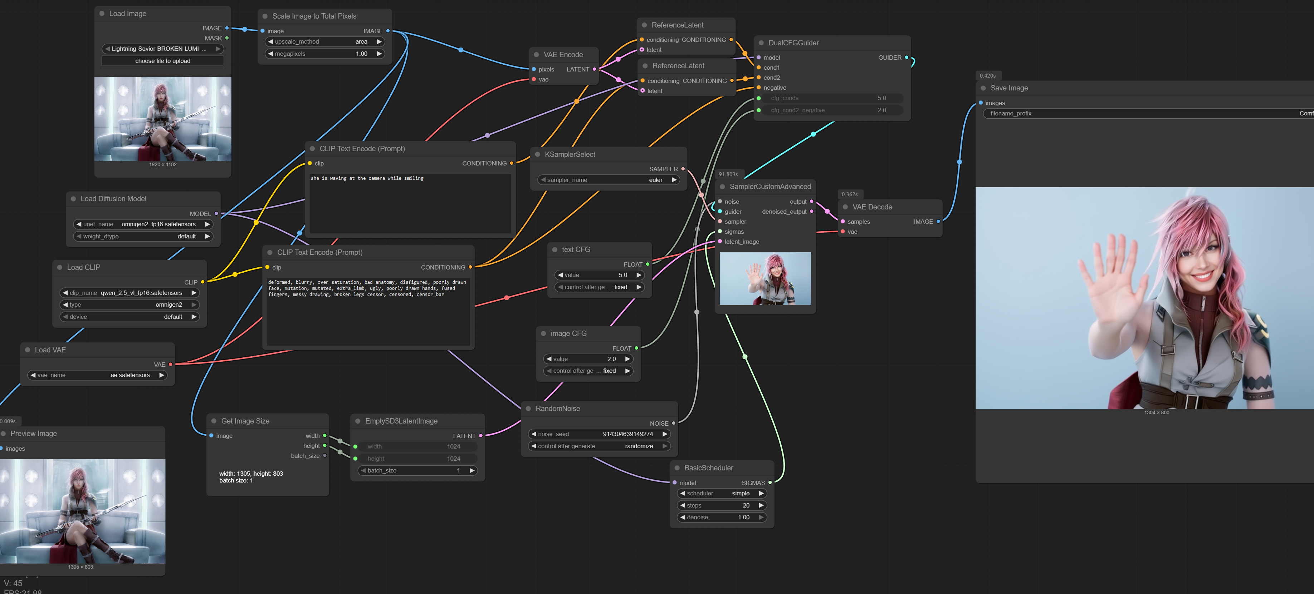1314x594 pixels.
Task: Collapse the SamplerCustomAdvanced node via its title dot
Action: click(723, 187)
